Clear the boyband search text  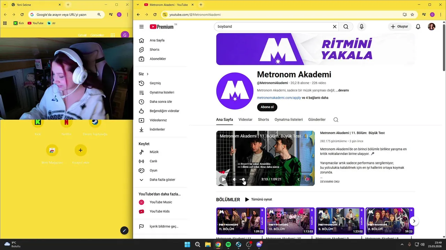[334, 27]
